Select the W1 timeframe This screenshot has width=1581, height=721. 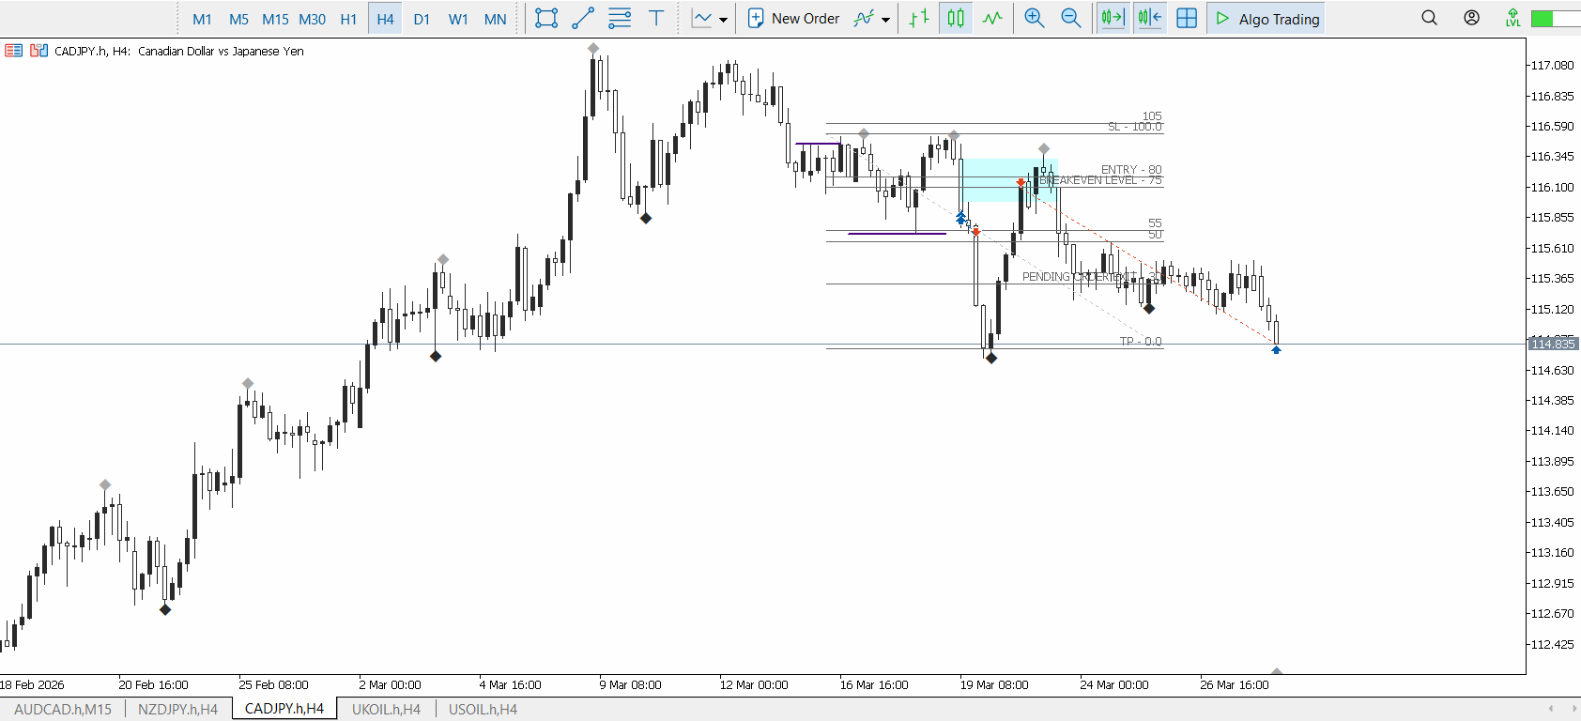[x=458, y=19]
